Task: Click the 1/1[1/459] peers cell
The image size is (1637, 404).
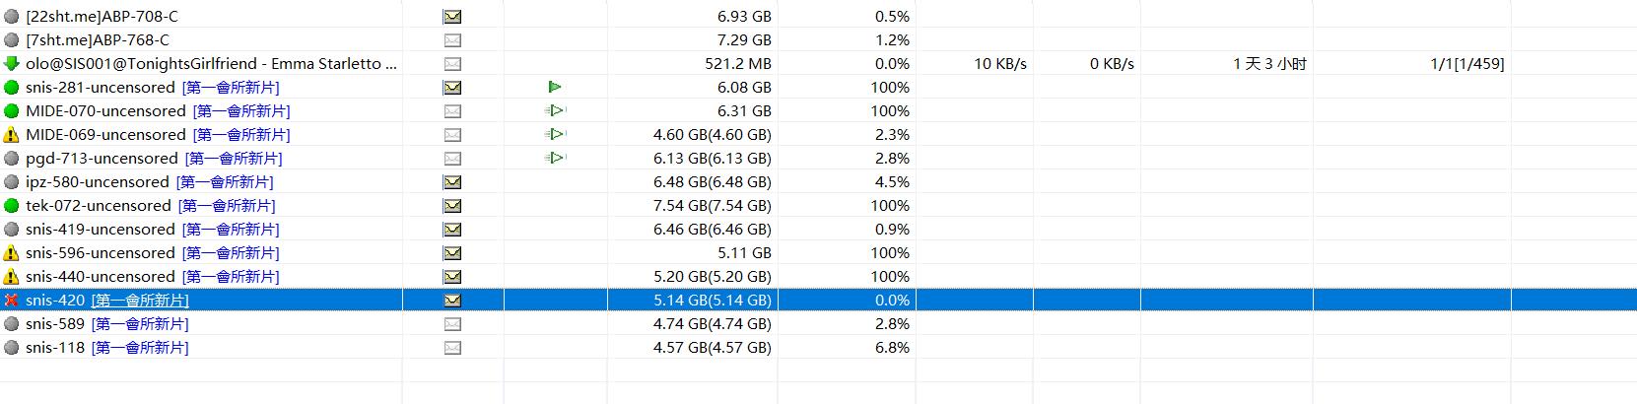Action: (x=1467, y=64)
